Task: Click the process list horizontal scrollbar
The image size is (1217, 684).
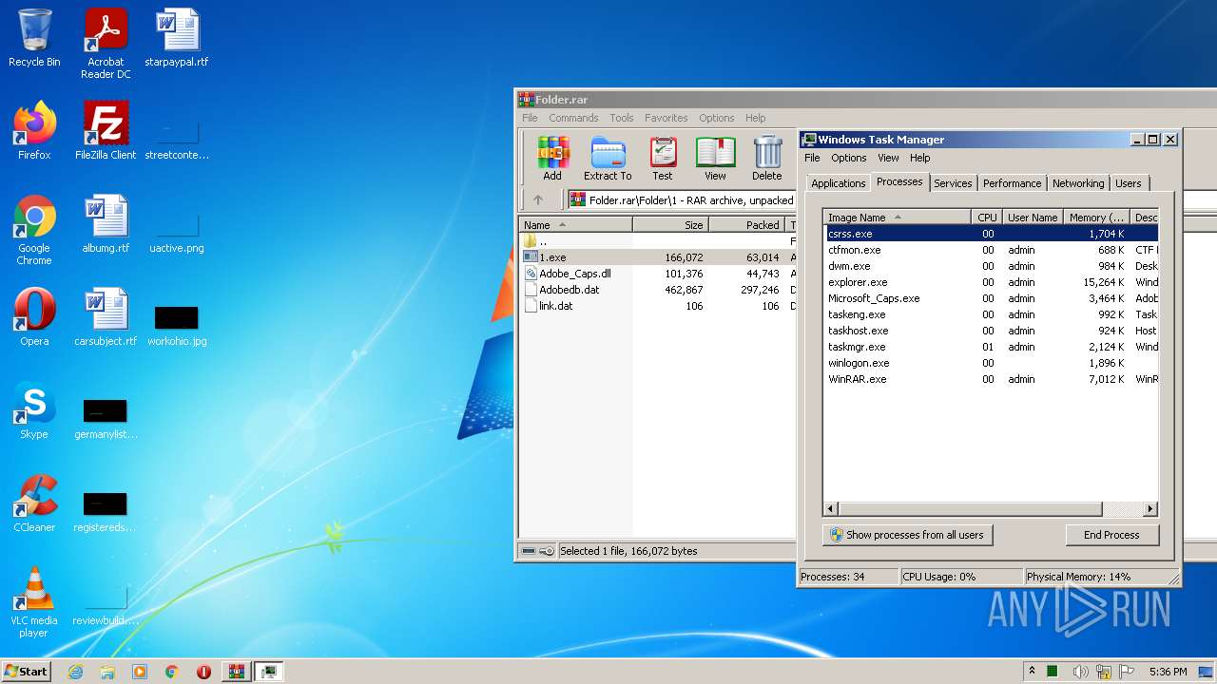Action: click(x=970, y=509)
